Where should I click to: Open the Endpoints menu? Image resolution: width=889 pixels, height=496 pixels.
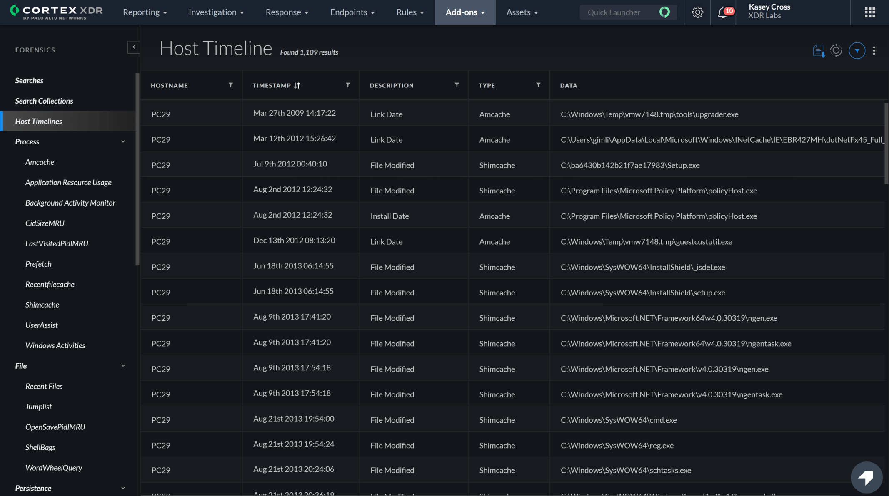coord(352,12)
